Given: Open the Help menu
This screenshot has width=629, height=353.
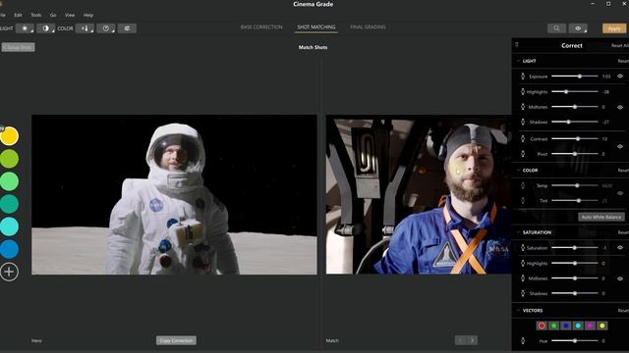Looking at the screenshot, I should (88, 15).
